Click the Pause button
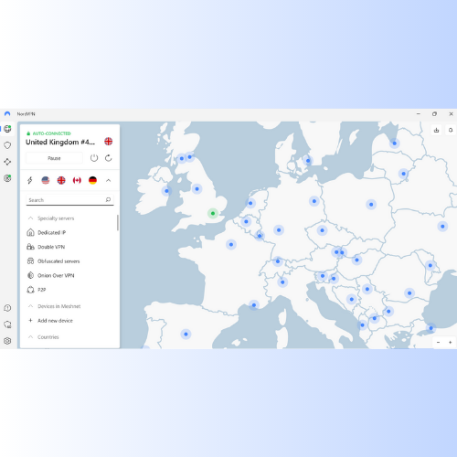This screenshot has width=457, height=457. (x=54, y=158)
